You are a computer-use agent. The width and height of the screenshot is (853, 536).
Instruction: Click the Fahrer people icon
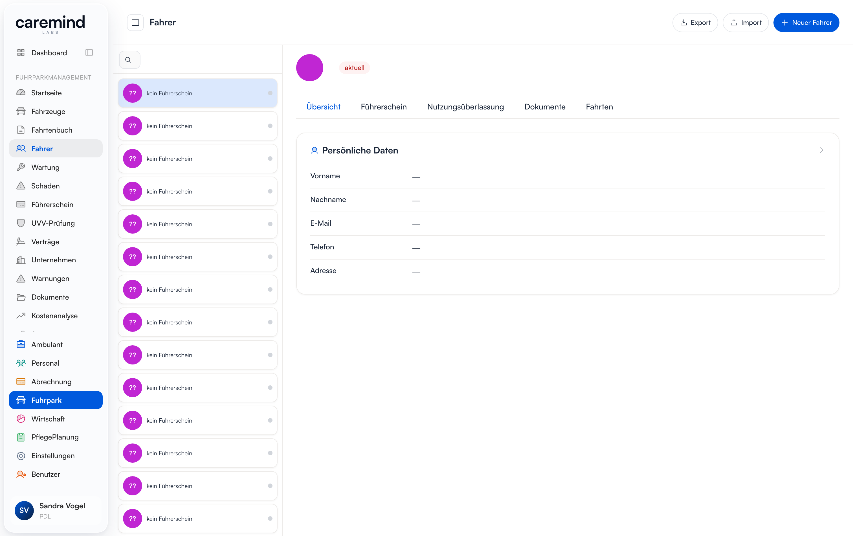(x=21, y=149)
